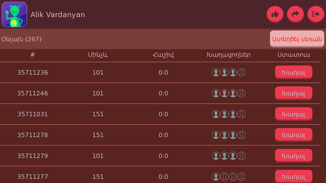
Task: Click first player icon in table 35711031
Action: coord(216,114)
